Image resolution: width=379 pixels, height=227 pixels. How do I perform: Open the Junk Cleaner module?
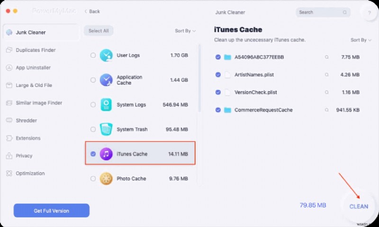coord(41,32)
